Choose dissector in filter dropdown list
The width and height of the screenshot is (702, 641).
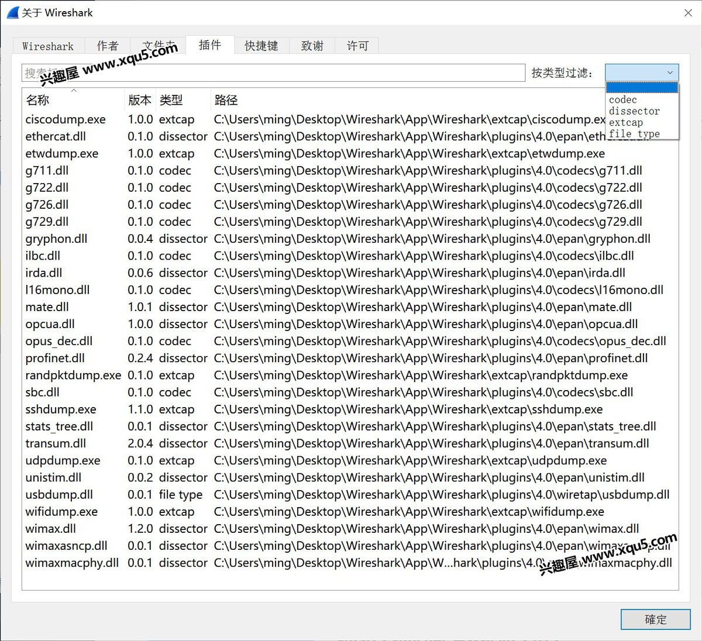pos(642,111)
